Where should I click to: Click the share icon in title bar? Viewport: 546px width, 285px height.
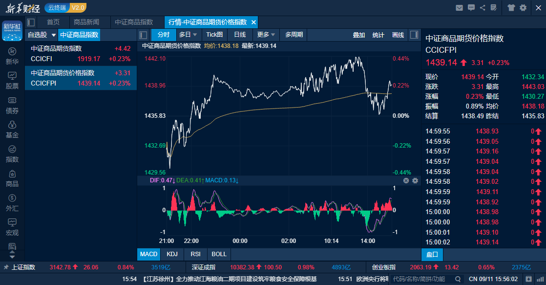[x=483, y=7]
